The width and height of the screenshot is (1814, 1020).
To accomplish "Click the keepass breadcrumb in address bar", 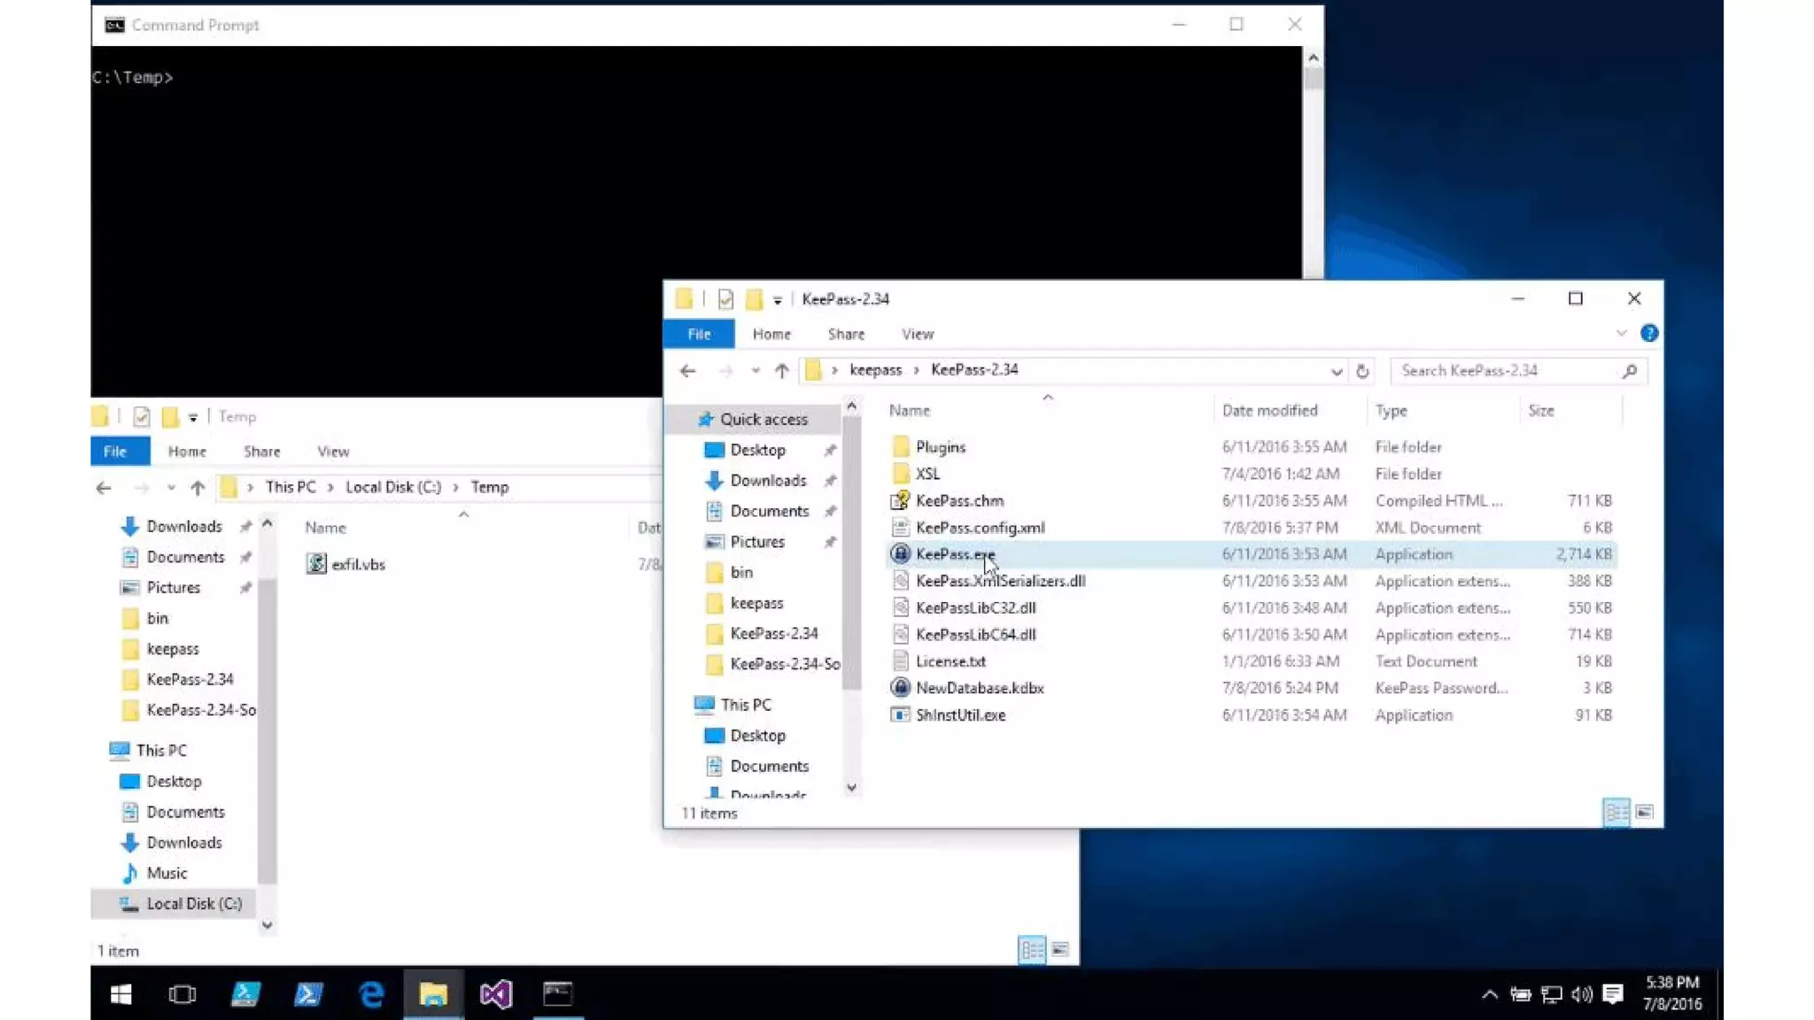I will (x=875, y=370).
